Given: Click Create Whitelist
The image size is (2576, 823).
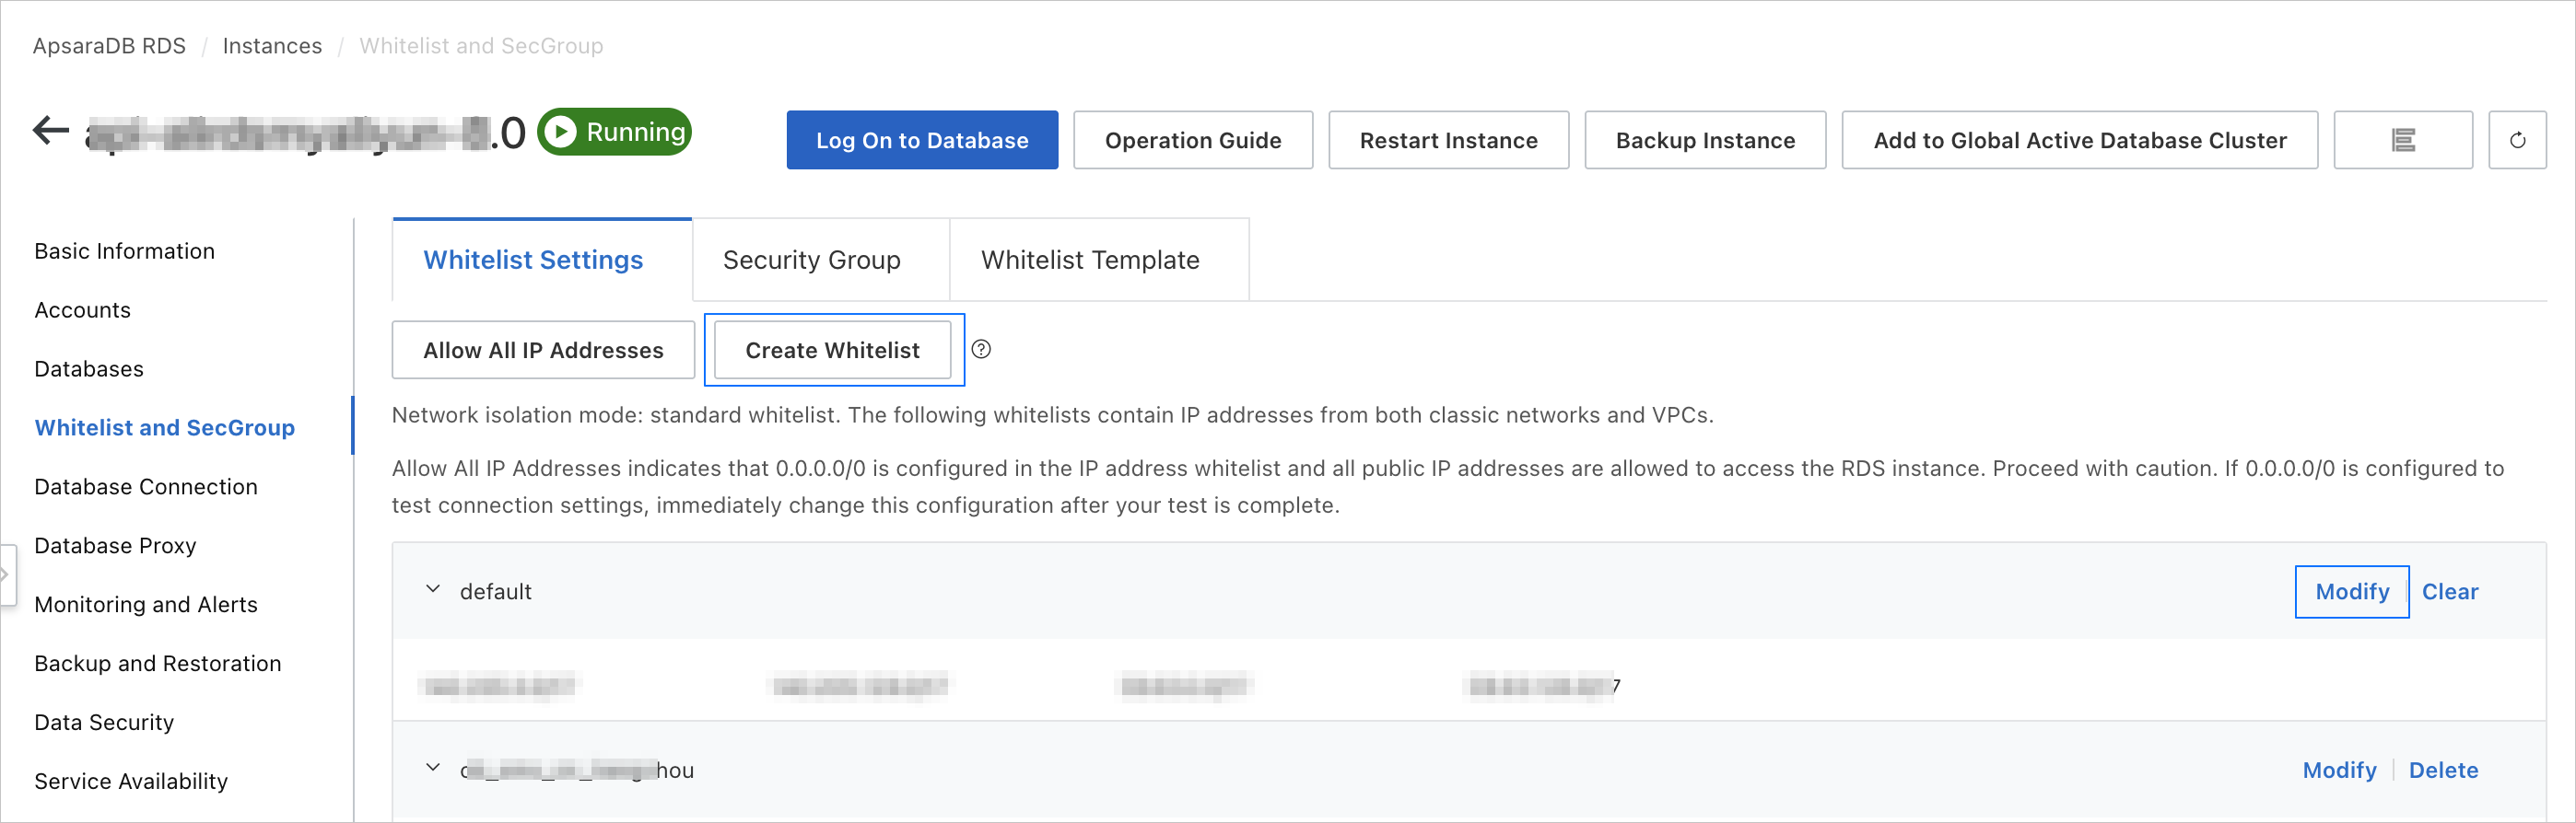Looking at the screenshot, I should (832, 350).
